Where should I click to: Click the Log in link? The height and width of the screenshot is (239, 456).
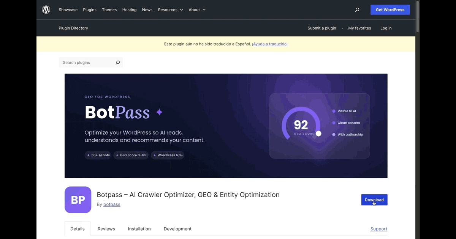(386, 28)
